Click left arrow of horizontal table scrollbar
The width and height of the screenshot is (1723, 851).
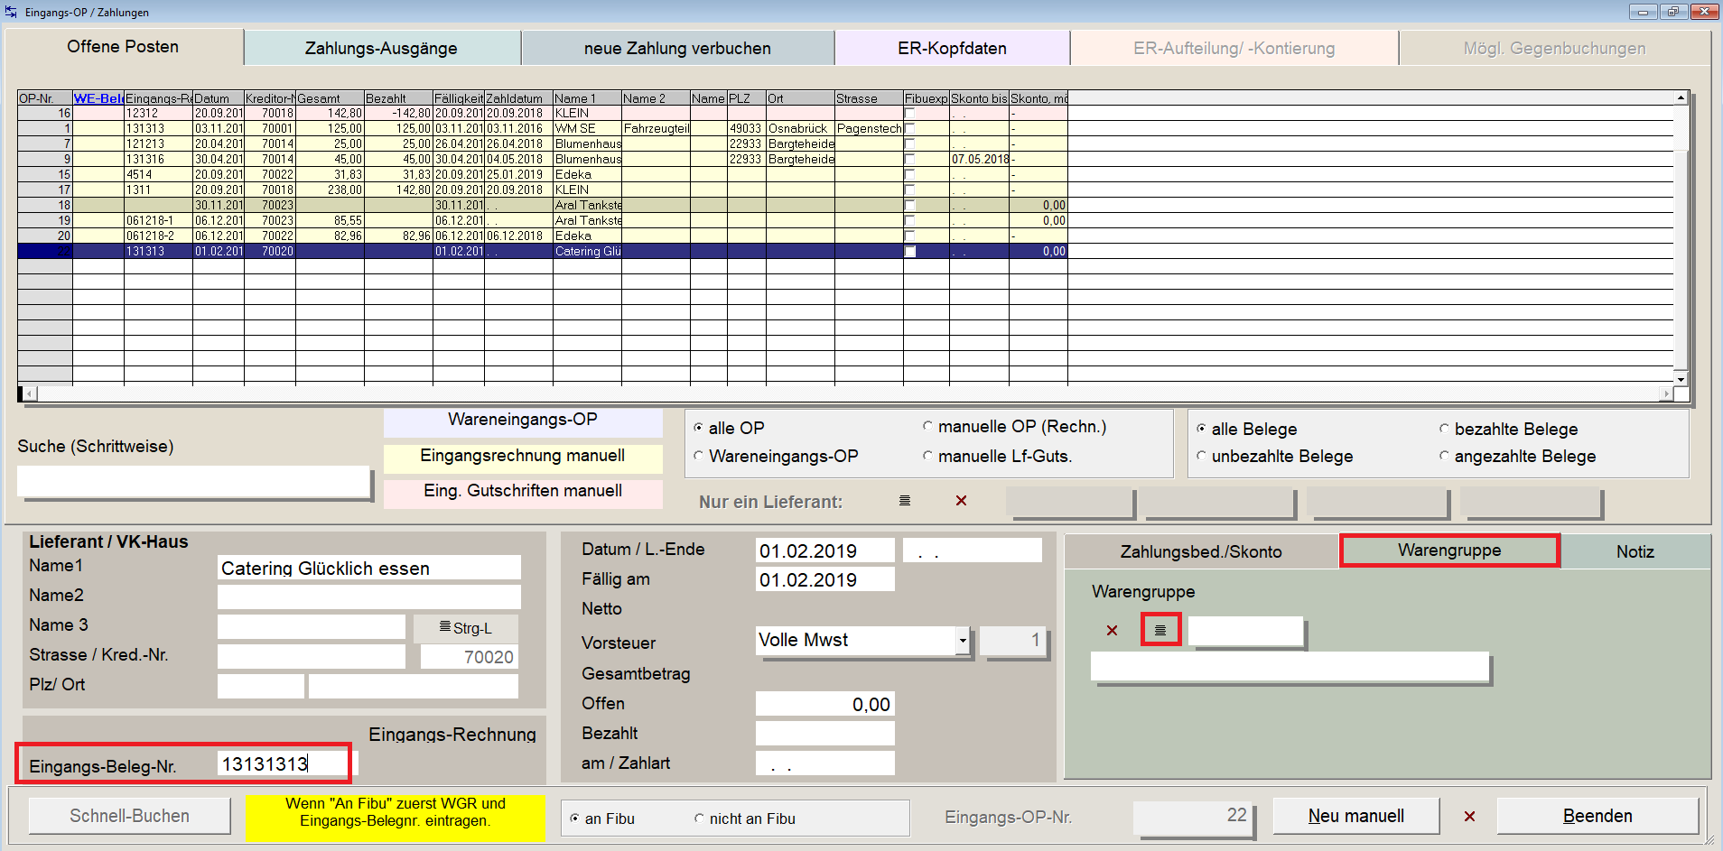point(30,393)
